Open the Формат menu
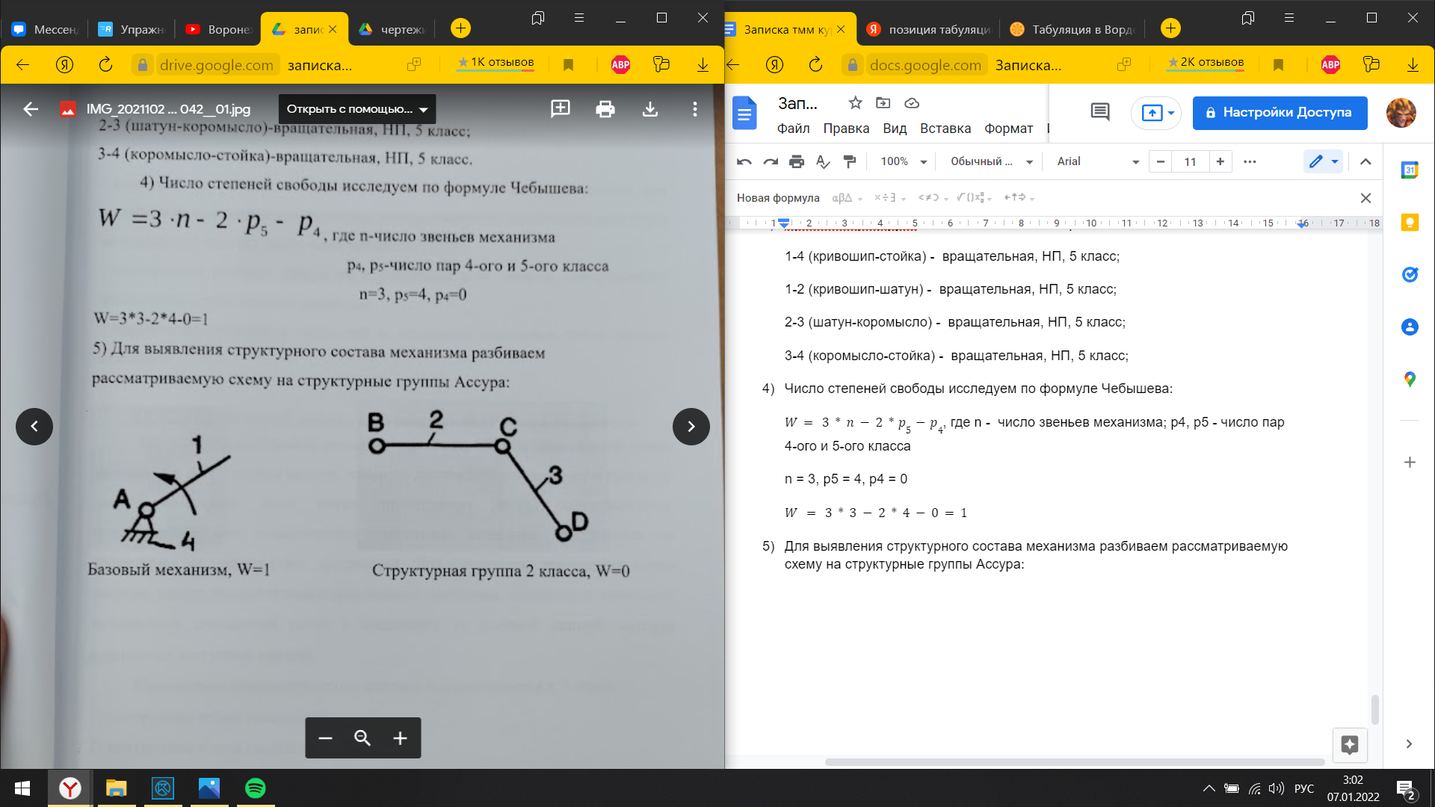Screen dimensions: 1435x807 tap(1008, 129)
